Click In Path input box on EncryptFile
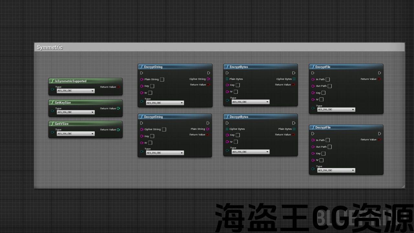 [328, 79]
